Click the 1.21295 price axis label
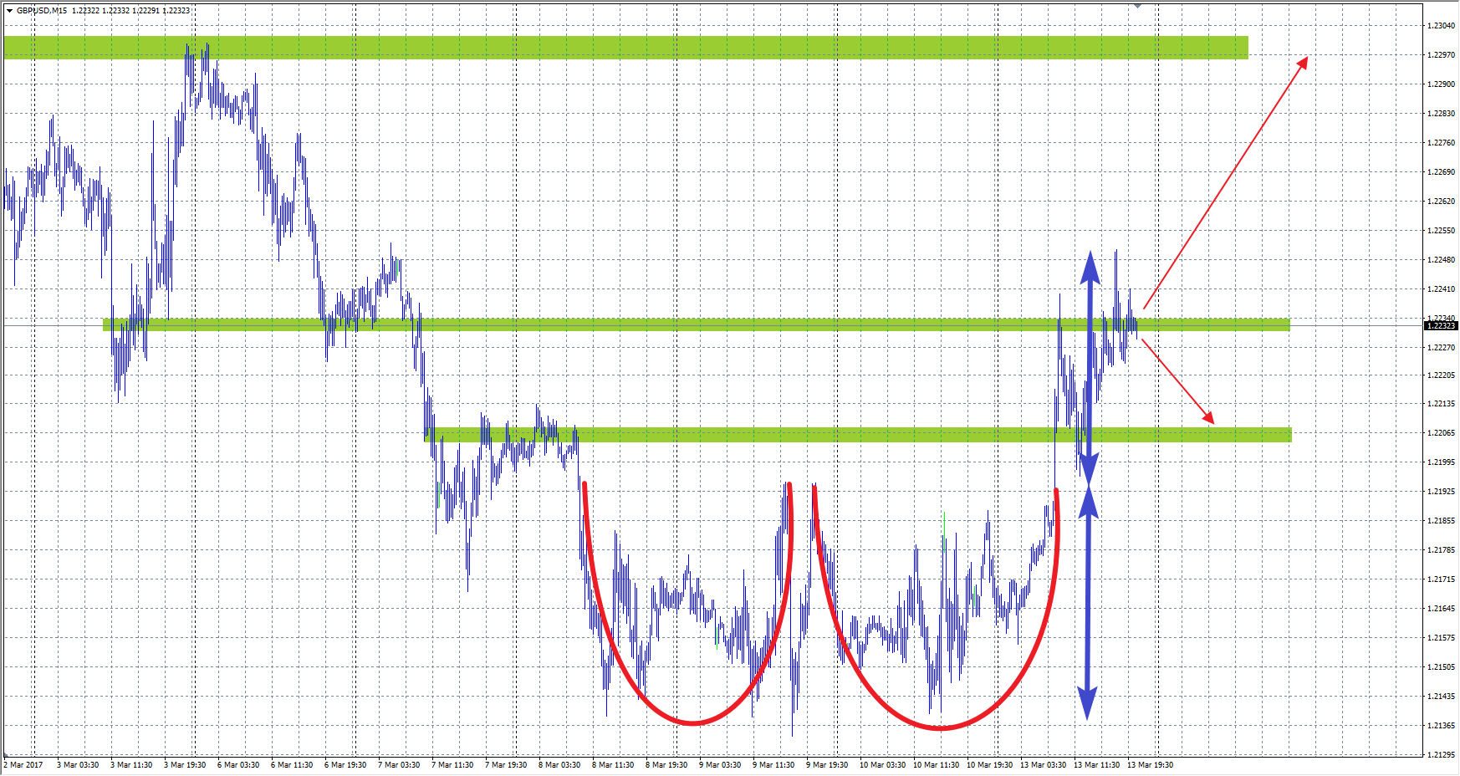1460x776 pixels. [1442, 755]
